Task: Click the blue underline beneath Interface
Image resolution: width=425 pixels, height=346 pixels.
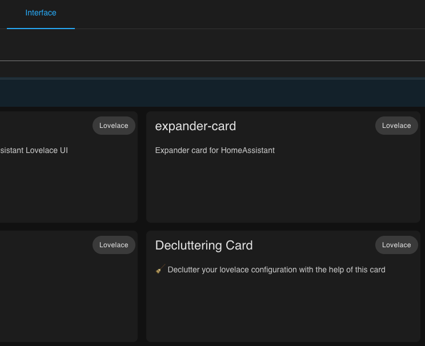Action: tap(41, 28)
